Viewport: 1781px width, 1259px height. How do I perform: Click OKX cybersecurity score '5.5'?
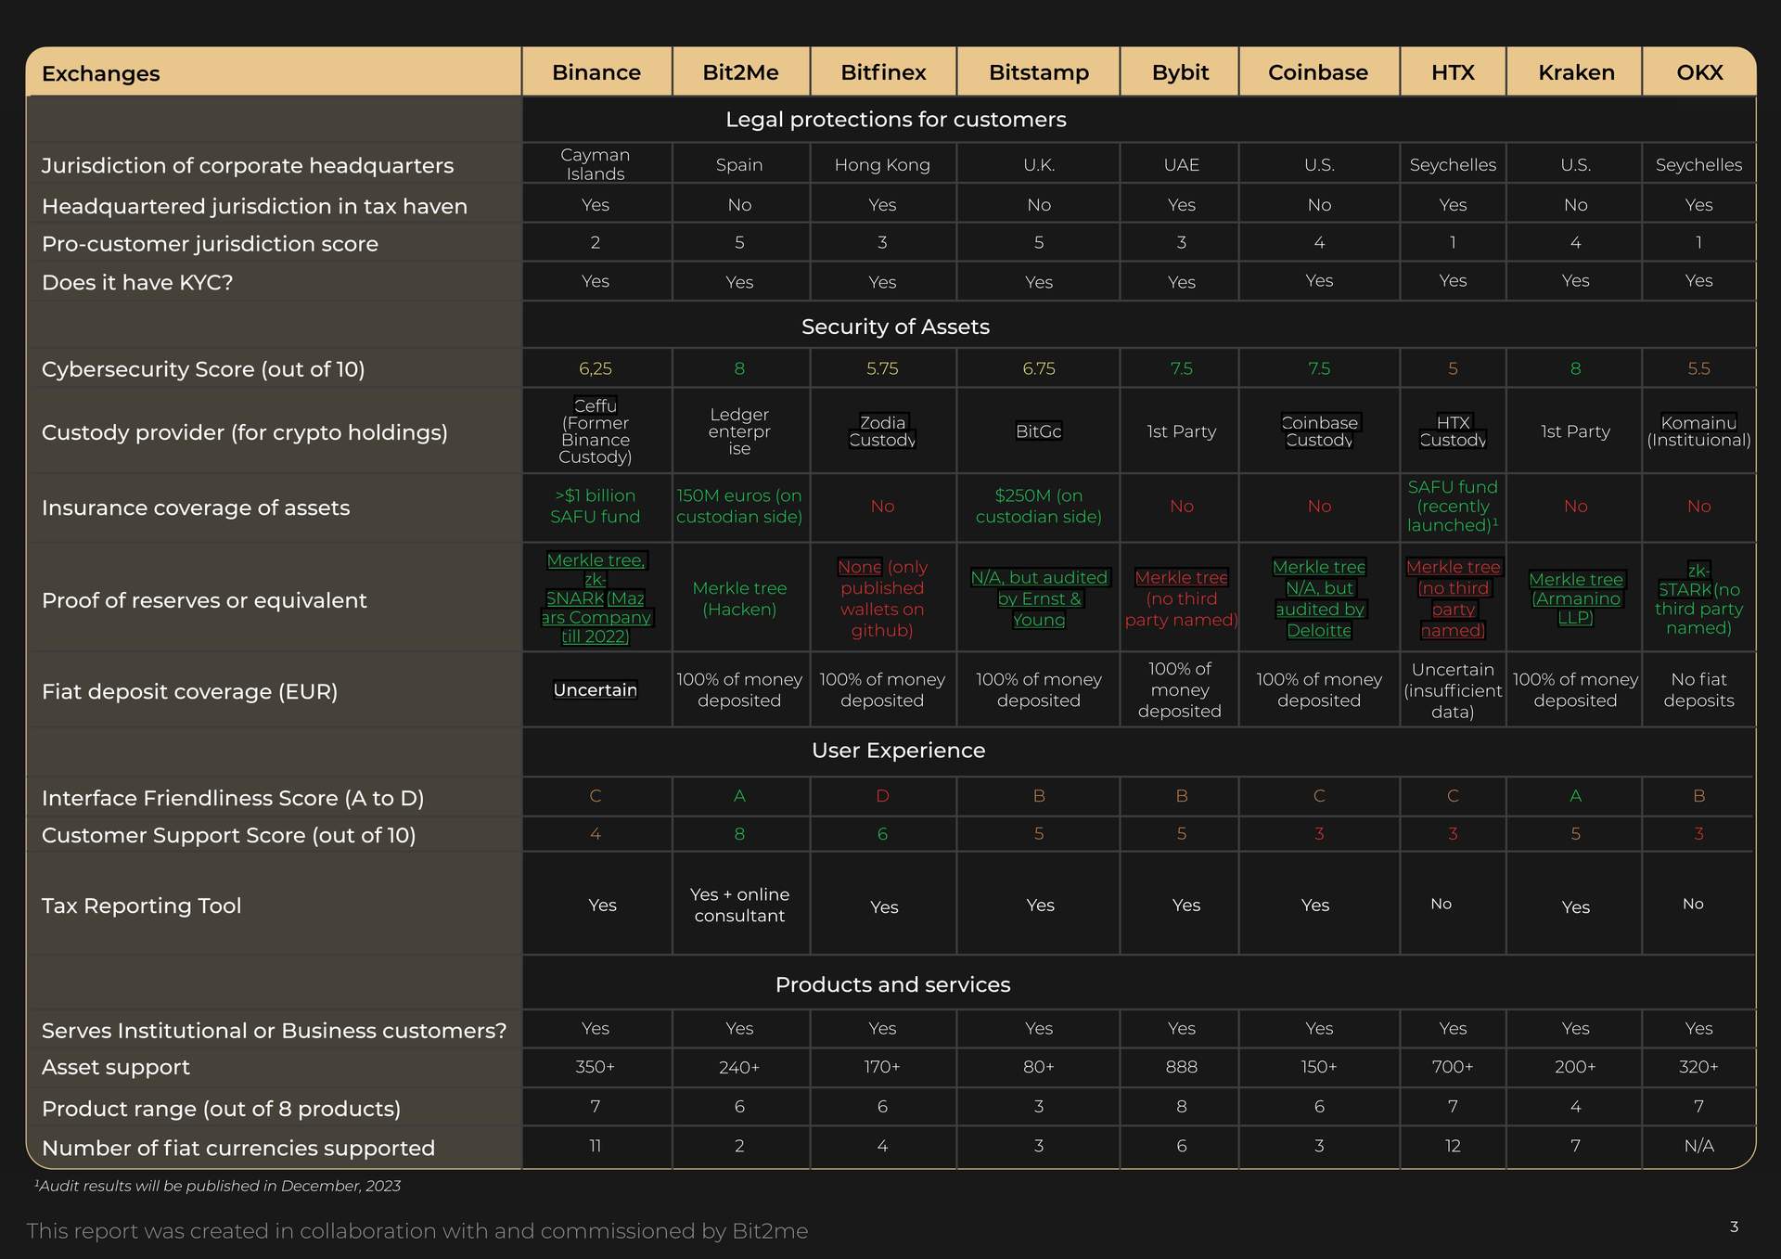(x=1699, y=368)
